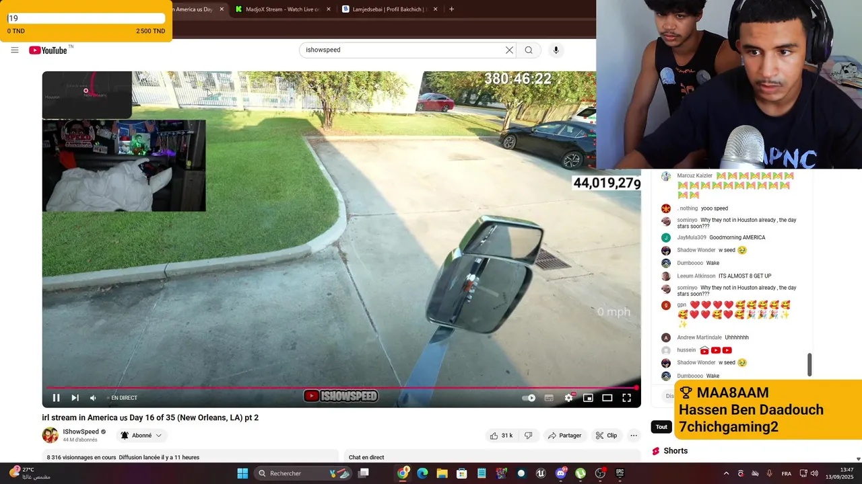Clear the ishowspeed search text

(x=509, y=50)
